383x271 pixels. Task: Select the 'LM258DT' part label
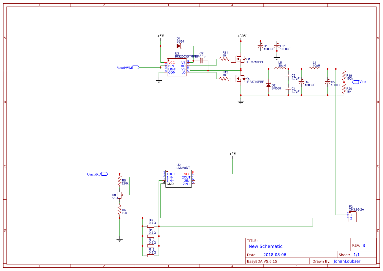(x=183, y=168)
